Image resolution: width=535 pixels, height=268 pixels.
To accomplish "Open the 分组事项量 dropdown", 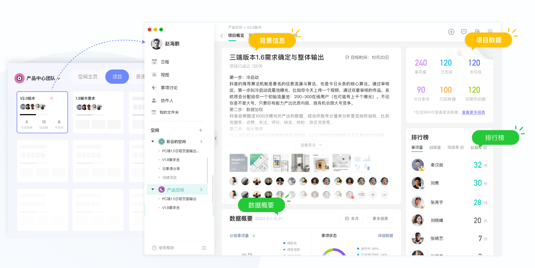I will point(254,236).
